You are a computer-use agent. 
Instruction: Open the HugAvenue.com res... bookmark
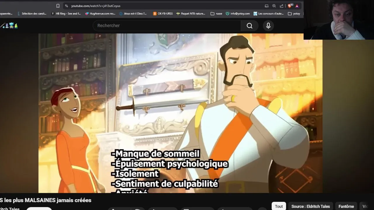pyautogui.click(x=100, y=13)
